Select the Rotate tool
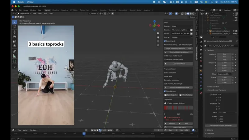The height and width of the screenshot is (140, 249). tap(14, 37)
